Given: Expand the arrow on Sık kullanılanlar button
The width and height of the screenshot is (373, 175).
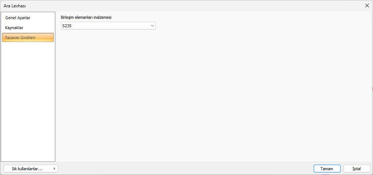Looking at the screenshot, I should coord(54,169).
